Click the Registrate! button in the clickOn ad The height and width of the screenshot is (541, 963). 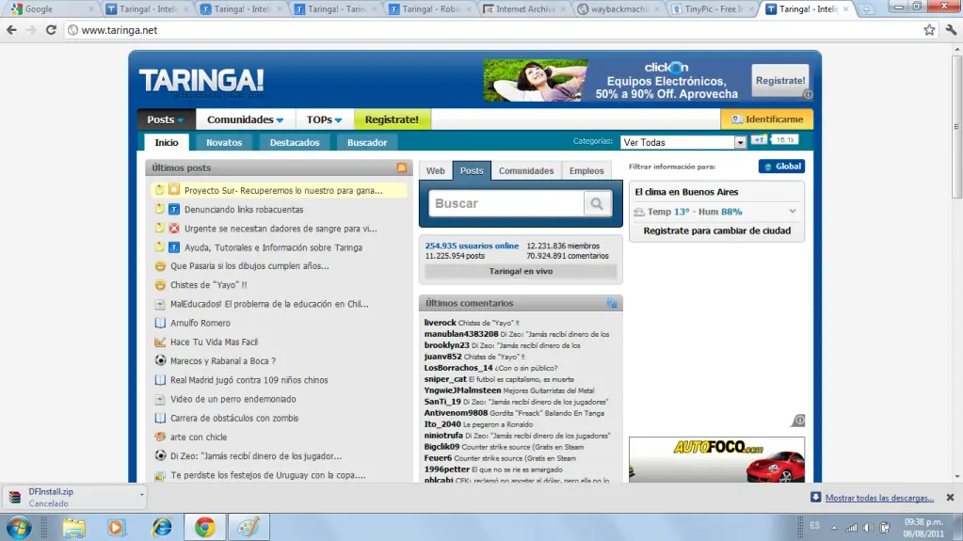[x=780, y=80]
